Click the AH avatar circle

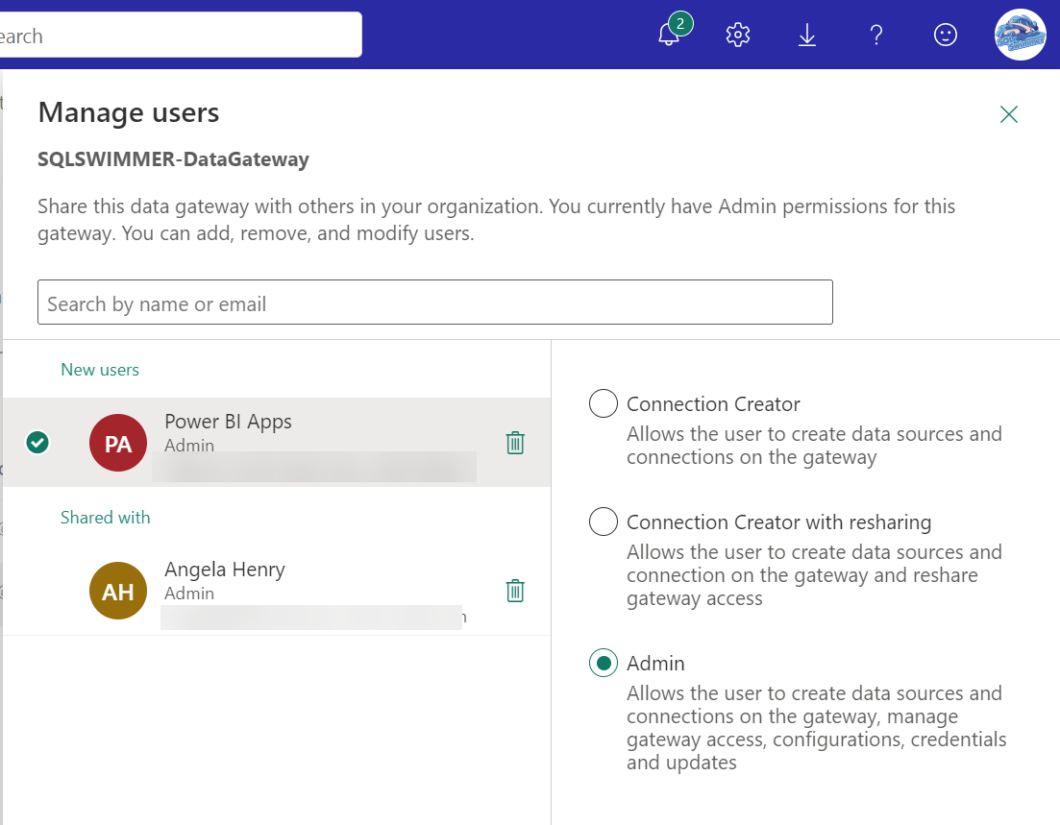(x=118, y=591)
